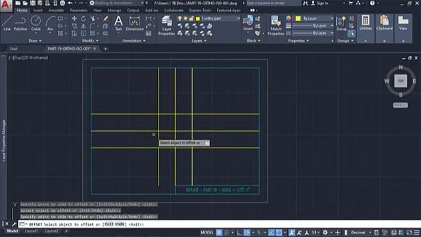The width and height of the screenshot is (421, 237).
Task: Select the Polyline tool
Action: (x=20, y=24)
